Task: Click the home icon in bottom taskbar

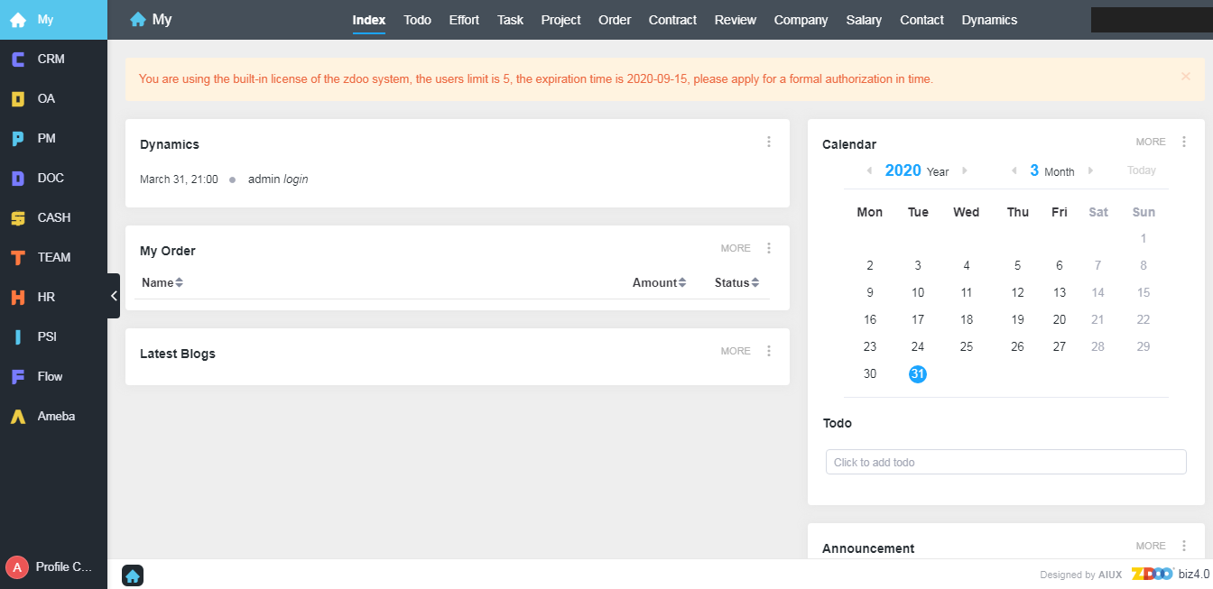Action: click(x=133, y=575)
